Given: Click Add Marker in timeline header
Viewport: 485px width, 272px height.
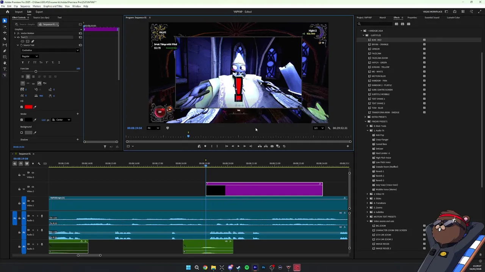Looking at the screenshot, I should pos(33,164).
